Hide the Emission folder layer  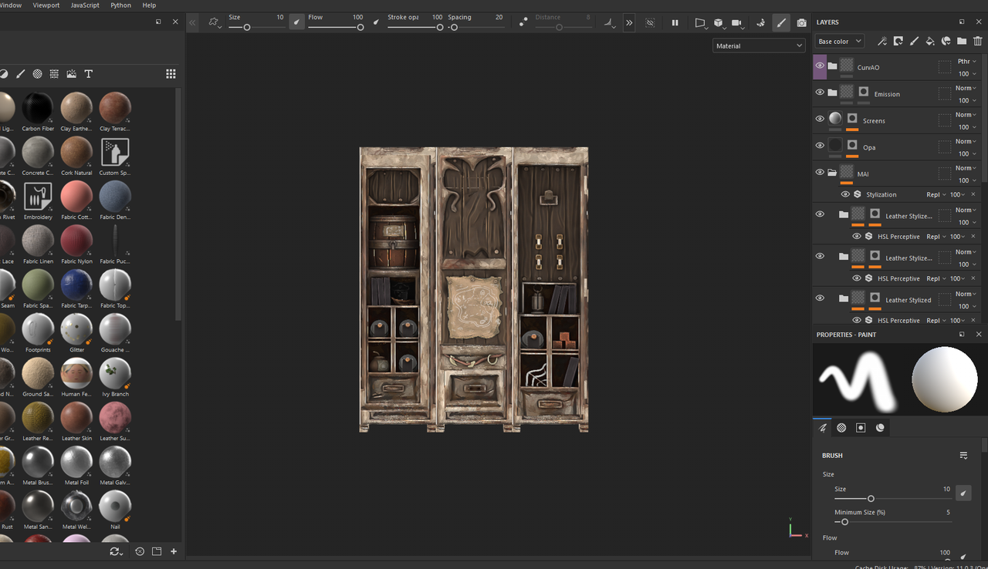coord(820,93)
